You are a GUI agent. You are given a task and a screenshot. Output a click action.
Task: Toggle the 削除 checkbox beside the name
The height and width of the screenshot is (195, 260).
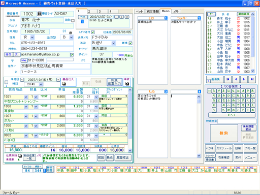coord(73,21)
